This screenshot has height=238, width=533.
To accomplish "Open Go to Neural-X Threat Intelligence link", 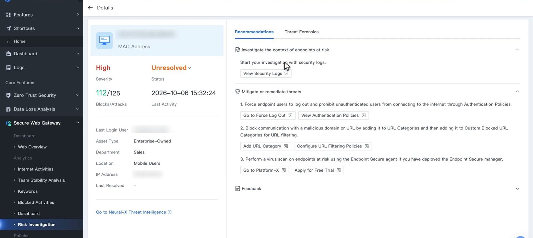I will (x=134, y=212).
